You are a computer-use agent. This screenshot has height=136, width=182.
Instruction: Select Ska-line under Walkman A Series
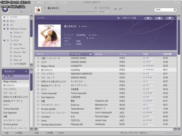coord(18,37)
